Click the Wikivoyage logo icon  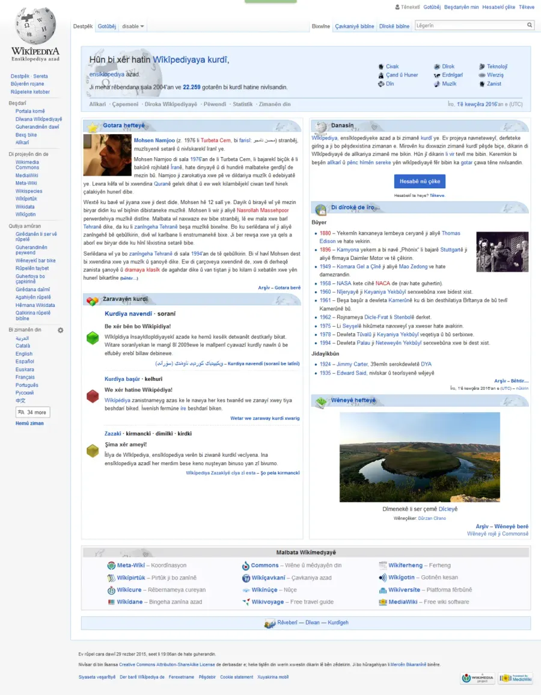tap(246, 602)
